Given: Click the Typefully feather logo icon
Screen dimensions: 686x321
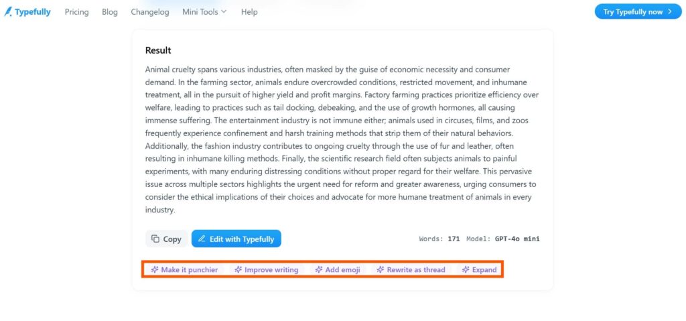Looking at the screenshot, I should [x=8, y=12].
